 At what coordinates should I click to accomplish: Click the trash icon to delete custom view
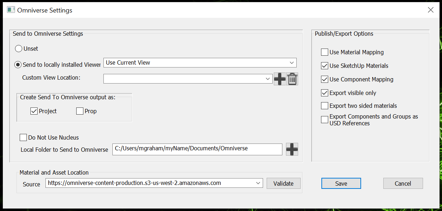coord(292,79)
